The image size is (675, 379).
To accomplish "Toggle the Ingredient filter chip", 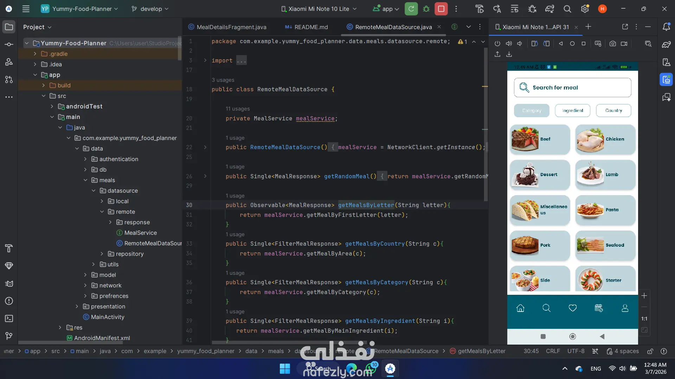I will (x=572, y=111).
